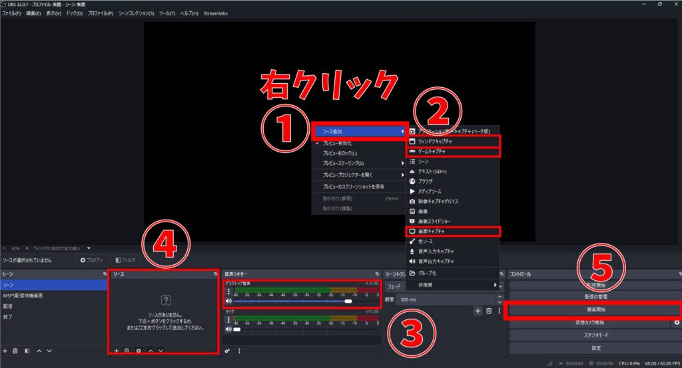This screenshot has height=368, width=682.
Task: Mute マイク speaker icon
Action: click(x=228, y=329)
